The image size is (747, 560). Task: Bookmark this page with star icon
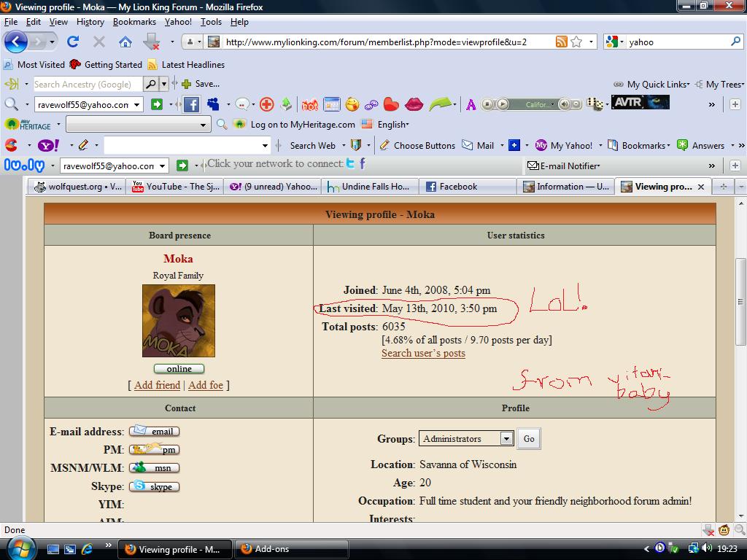[x=576, y=42]
